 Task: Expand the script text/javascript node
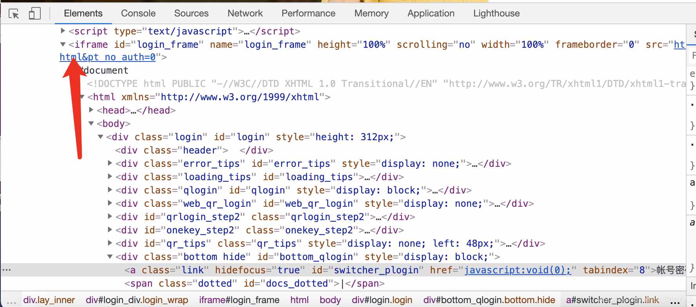click(63, 31)
